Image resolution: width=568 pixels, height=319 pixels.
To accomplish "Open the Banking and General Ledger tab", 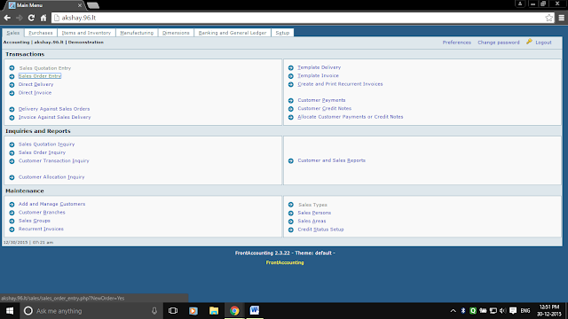I will (x=233, y=33).
